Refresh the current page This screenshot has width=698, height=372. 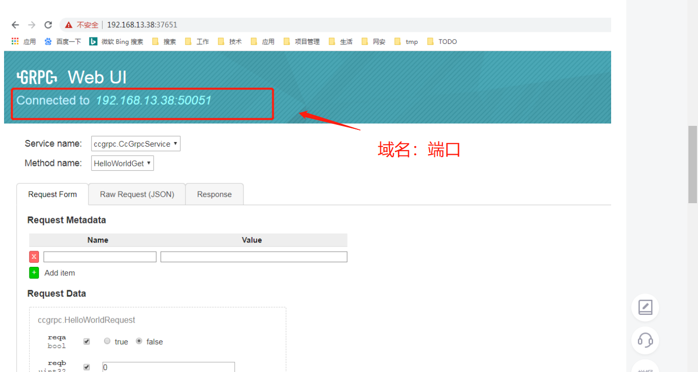(x=48, y=24)
